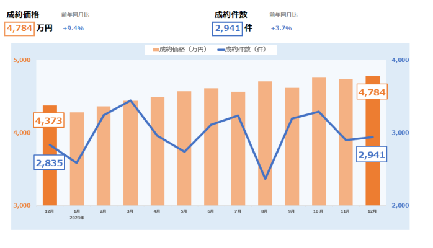Click the blue 2,941 label inside the chart
433x248 pixels.
pyautogui.click(x=371, y=155)
